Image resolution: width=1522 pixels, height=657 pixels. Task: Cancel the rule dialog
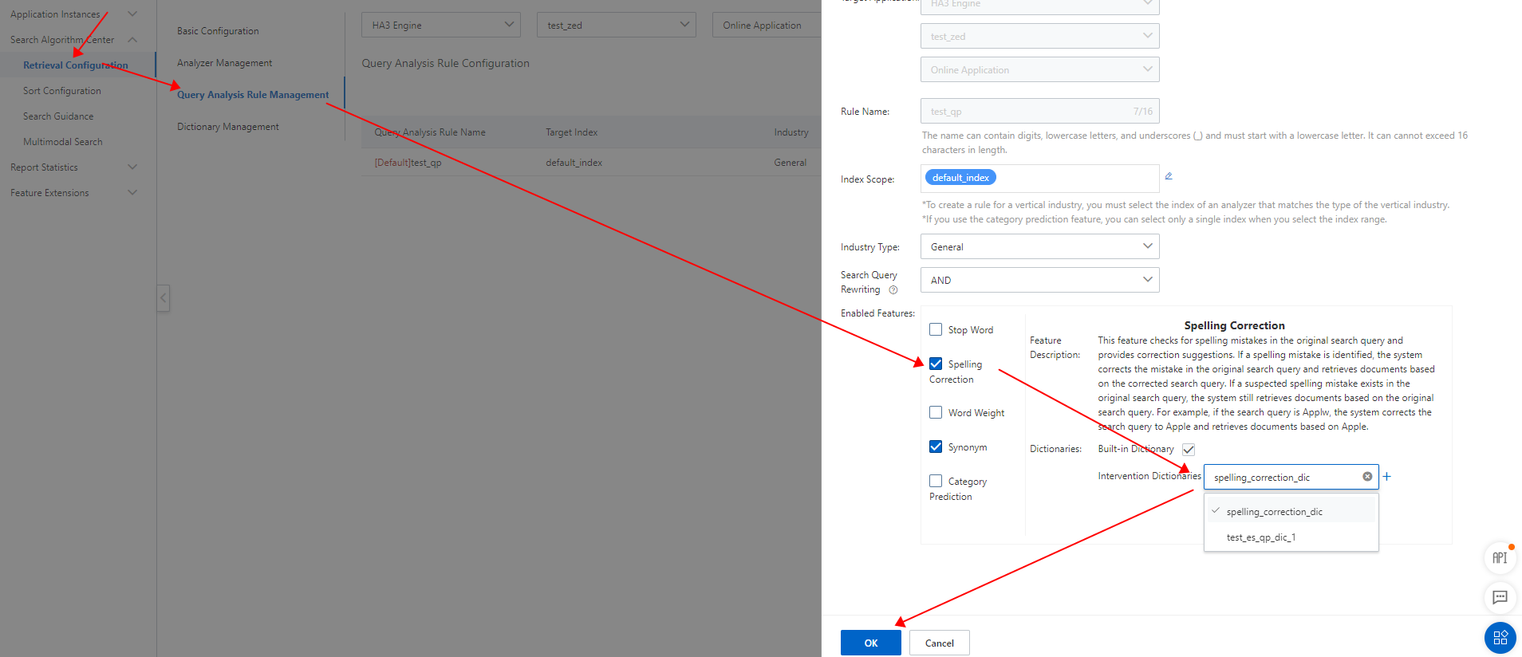click(x=939, y=643)
